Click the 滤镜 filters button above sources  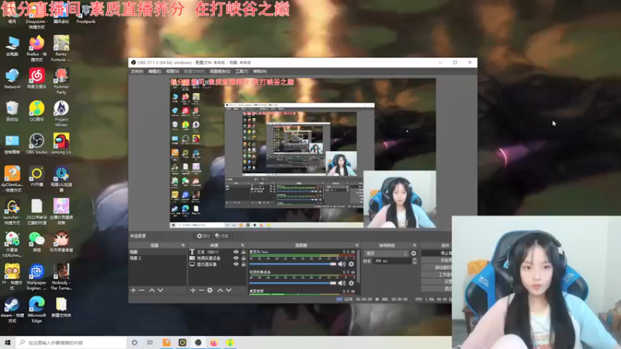pyautogui.click(x=222, y=236)
